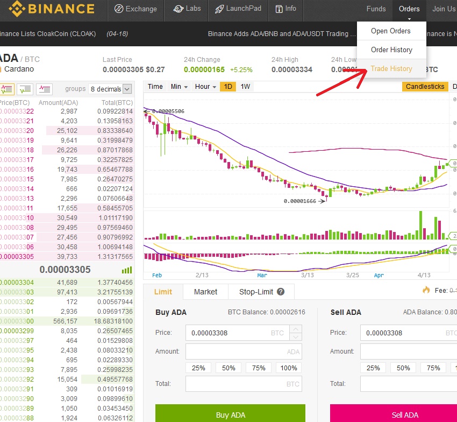Click the Buy ADA Total field
The image size is (457, 422).
coord(244,384)
